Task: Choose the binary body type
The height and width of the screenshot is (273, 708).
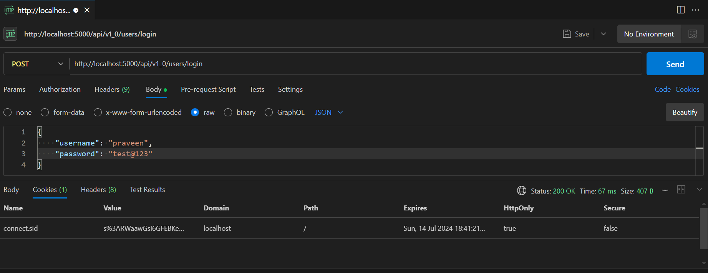Action: point(240,113)
